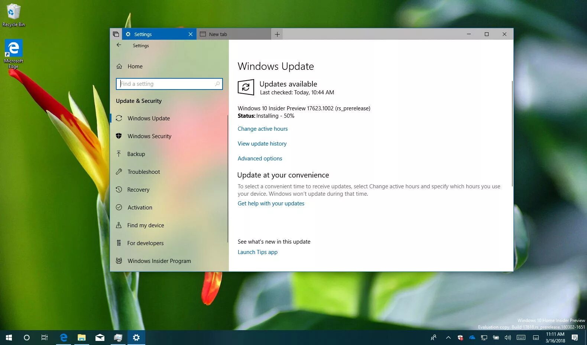Open the Mail app from the taskbar
587x345 pixels.
tap(100, 338)
